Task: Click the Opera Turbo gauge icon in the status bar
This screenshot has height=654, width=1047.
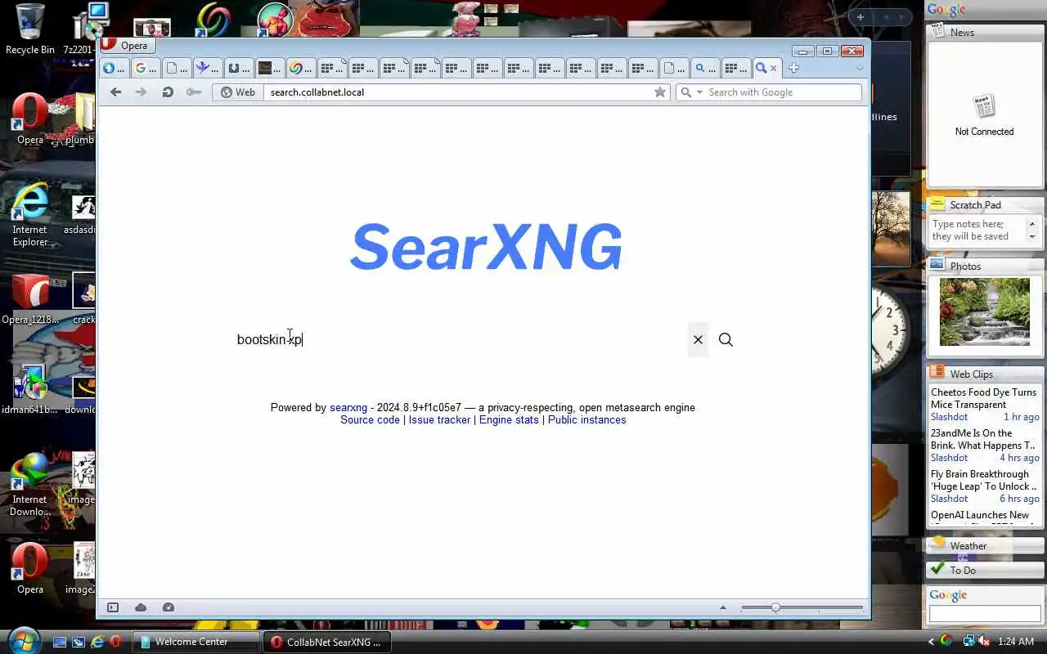Action: [x=169, y=607]
